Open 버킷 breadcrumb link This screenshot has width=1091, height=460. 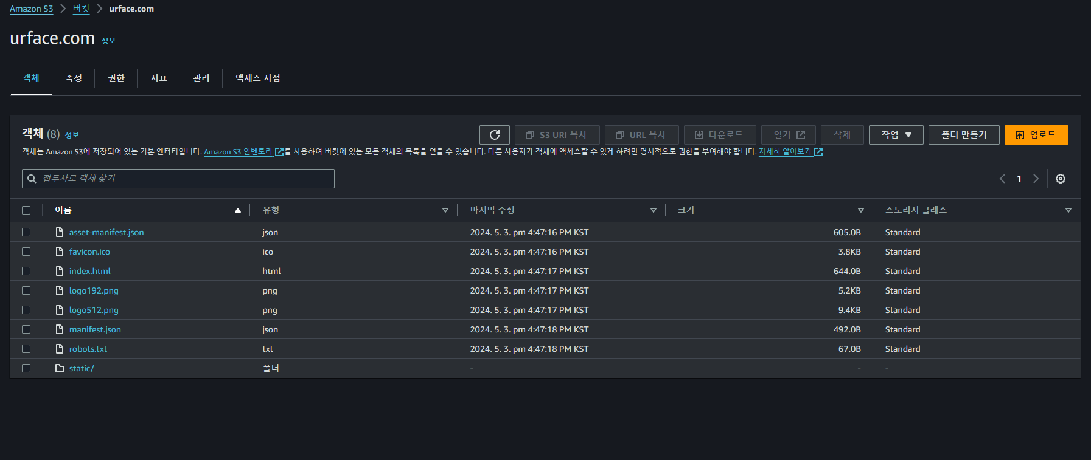click(81, 9)
